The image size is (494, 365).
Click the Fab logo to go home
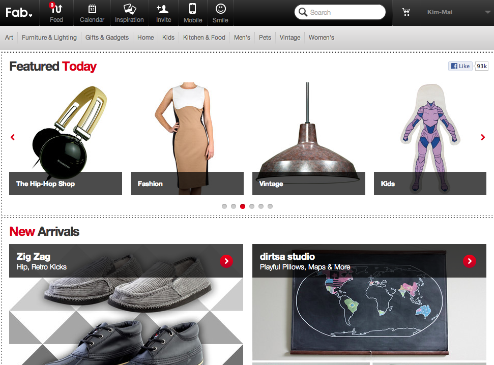click(x=19, y=12)
